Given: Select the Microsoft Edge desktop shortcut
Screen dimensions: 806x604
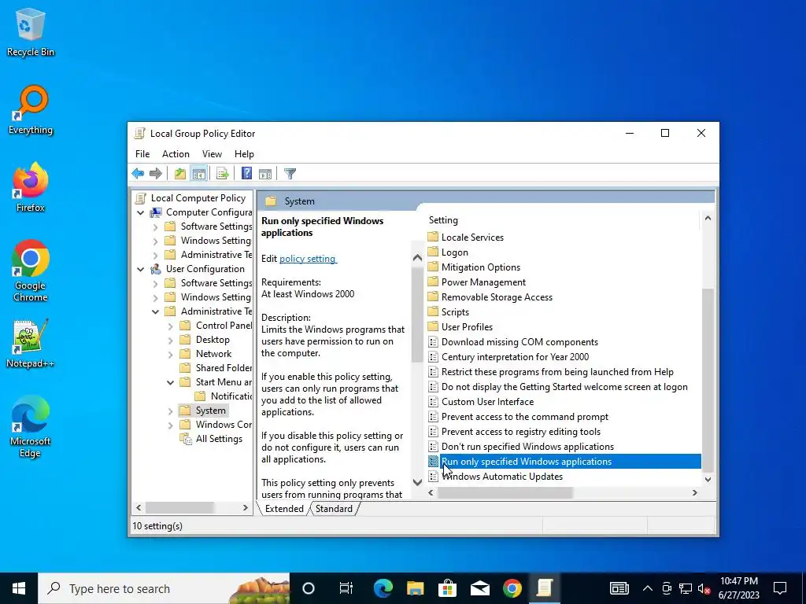Looking at the screenshot, I should pos(31,426).
